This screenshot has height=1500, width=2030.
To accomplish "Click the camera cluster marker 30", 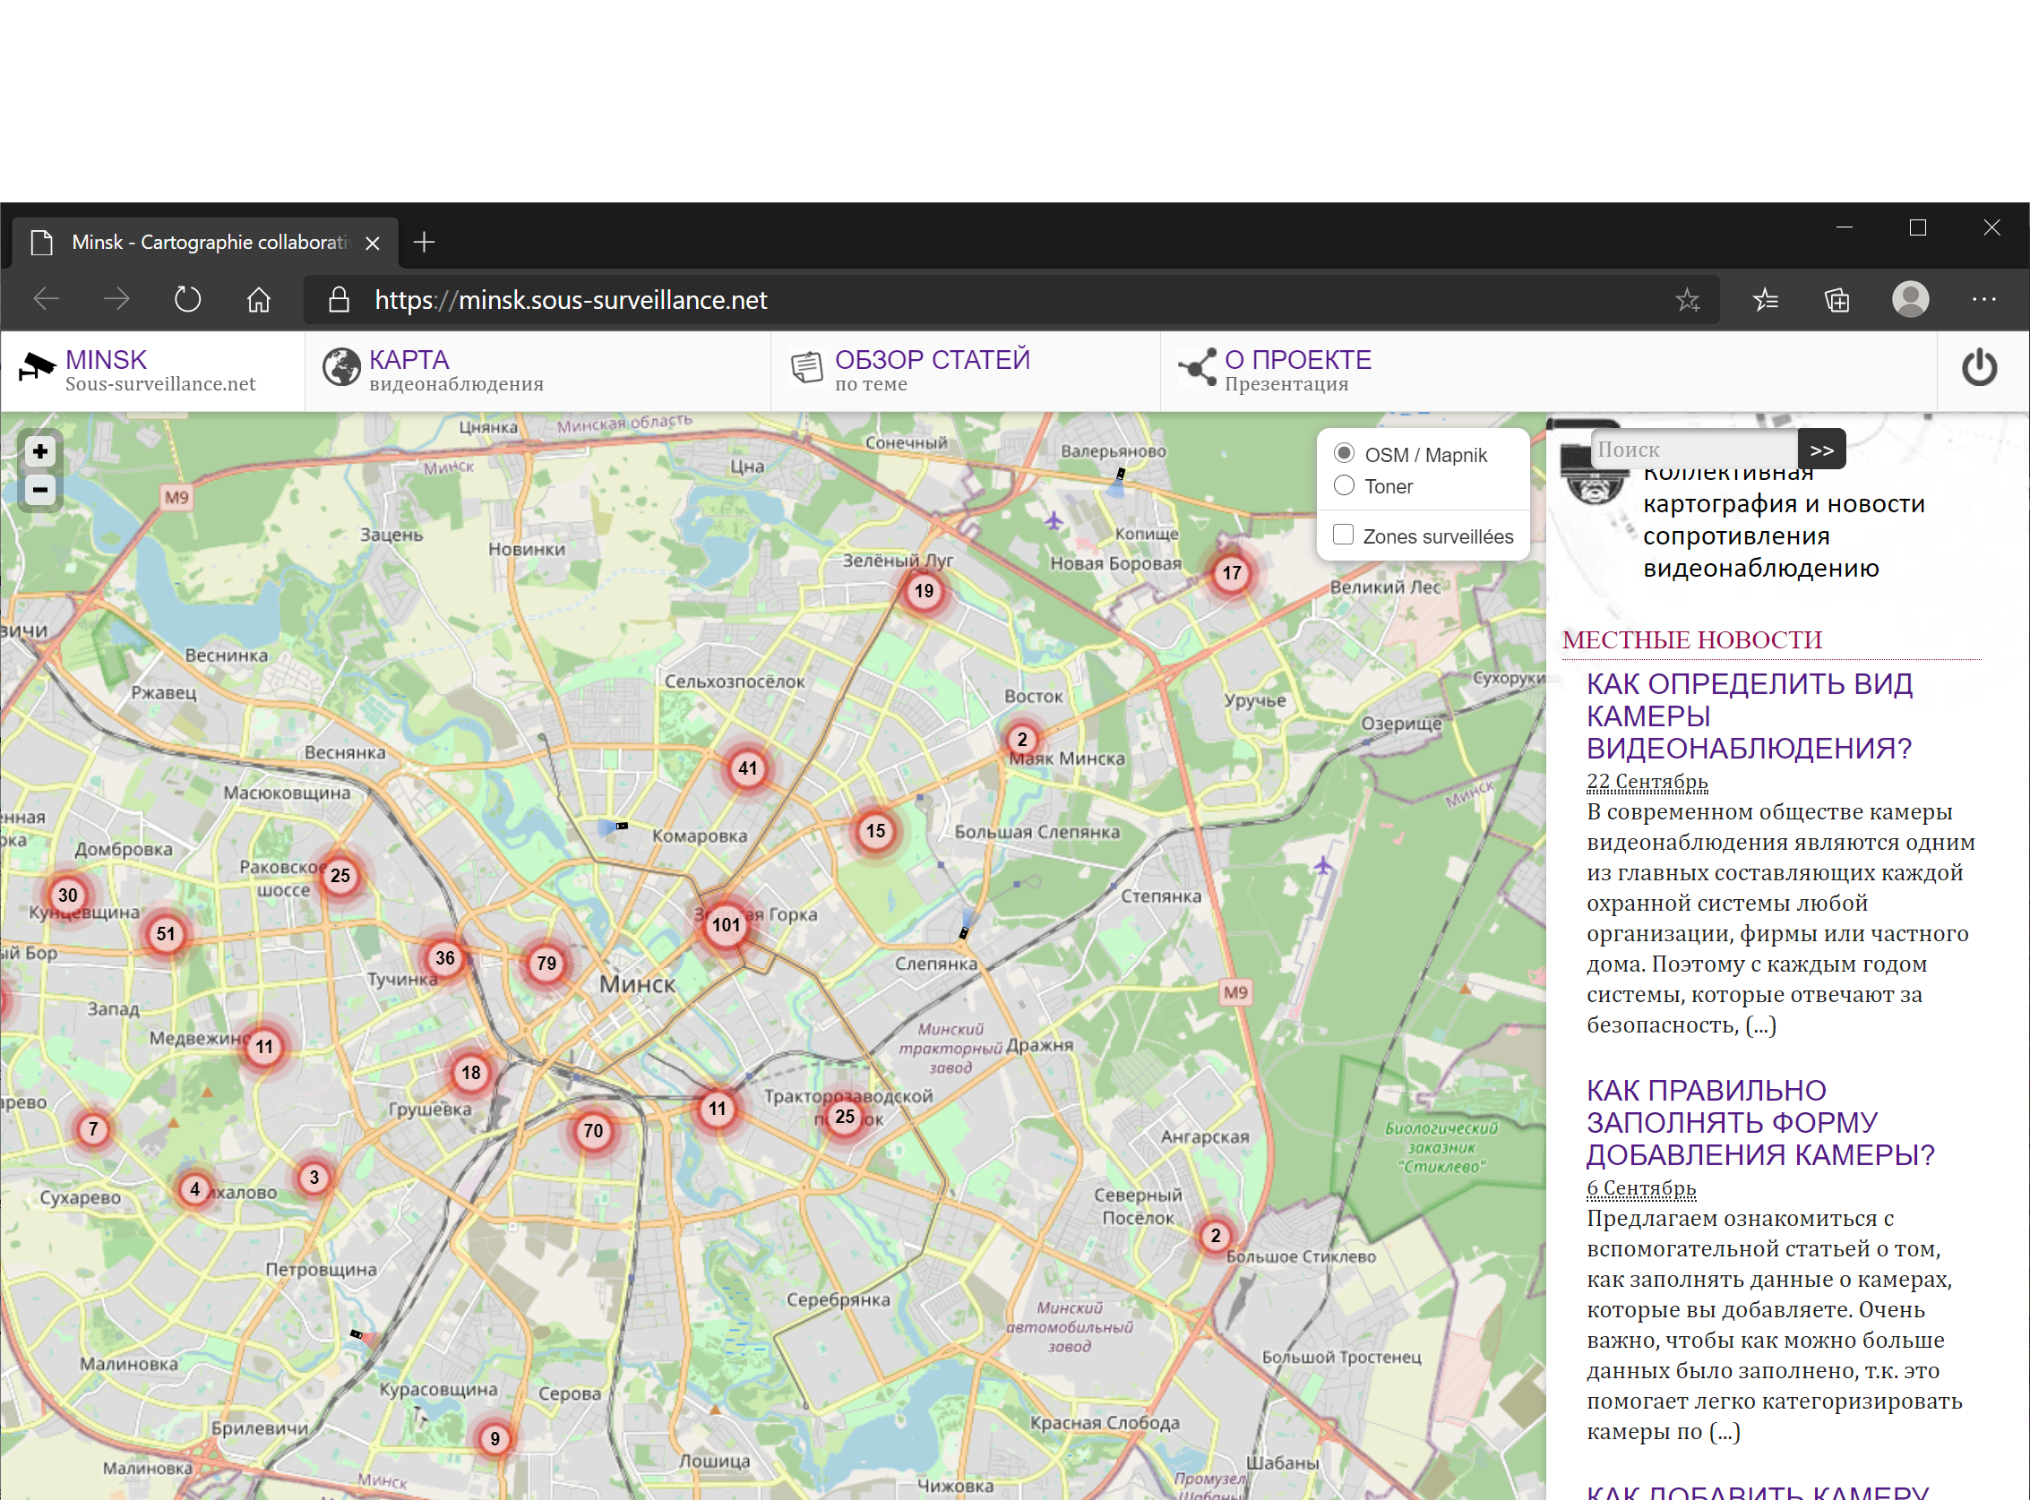I will tap(67, 895).
